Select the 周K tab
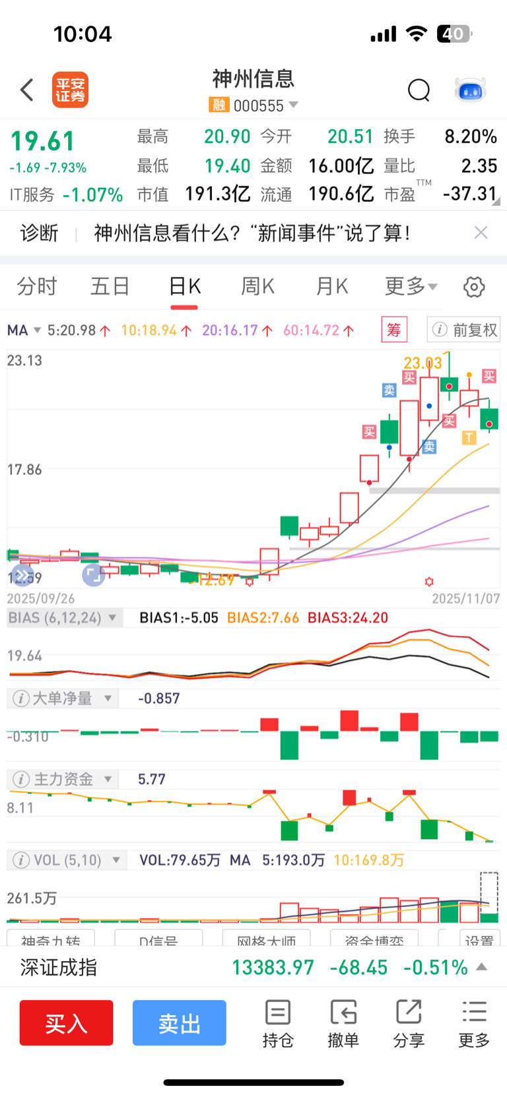The image size is (507, 1097). 257,286
